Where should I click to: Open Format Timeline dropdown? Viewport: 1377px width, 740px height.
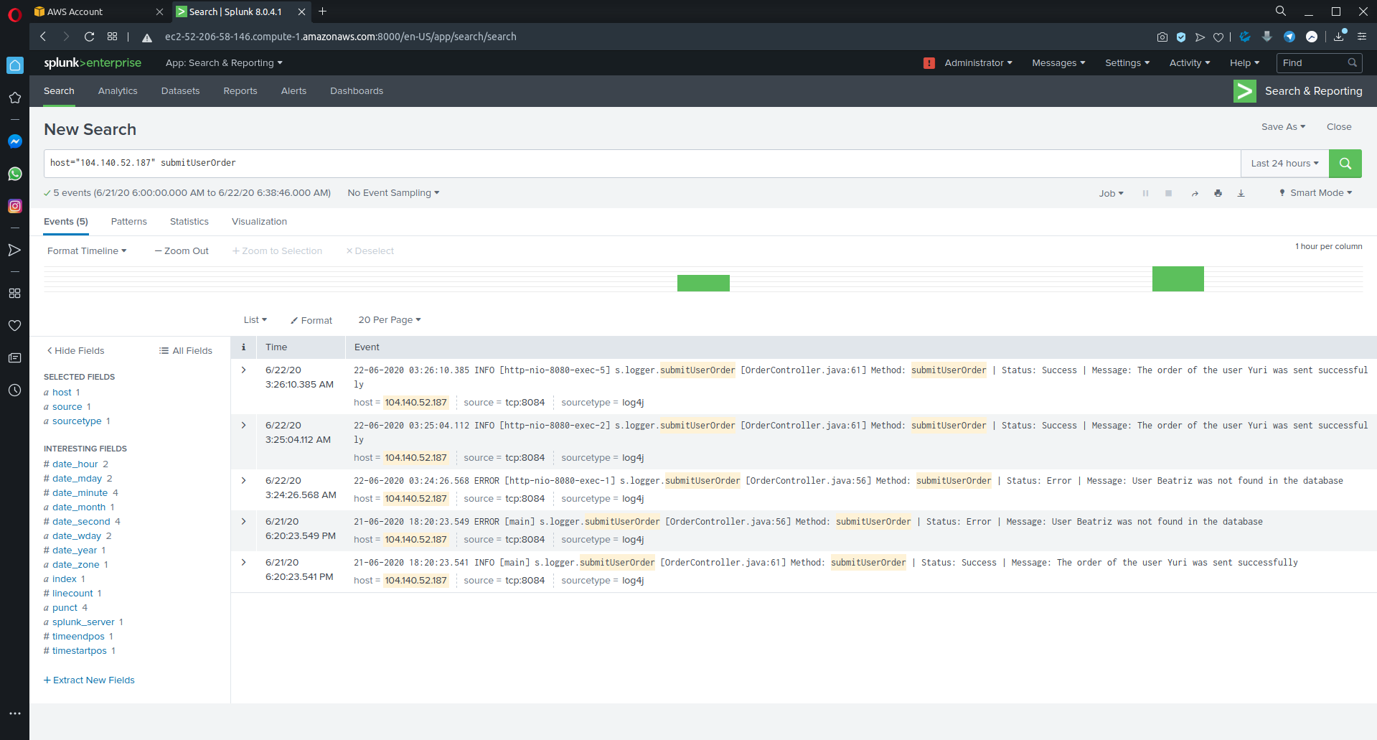pos(87,251)
